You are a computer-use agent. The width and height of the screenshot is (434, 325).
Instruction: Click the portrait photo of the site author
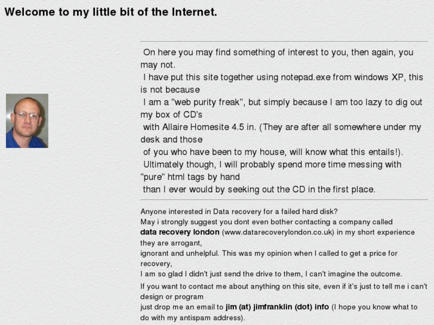27,120
